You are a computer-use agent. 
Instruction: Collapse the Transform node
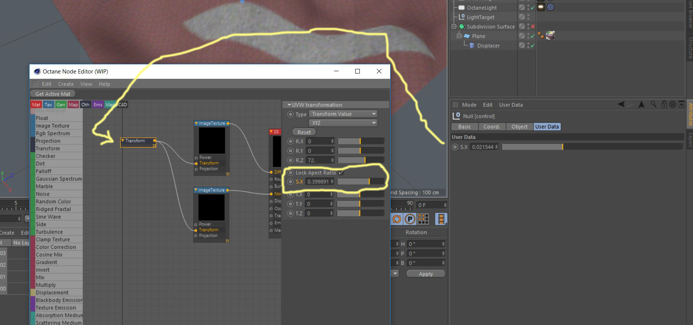123,141
